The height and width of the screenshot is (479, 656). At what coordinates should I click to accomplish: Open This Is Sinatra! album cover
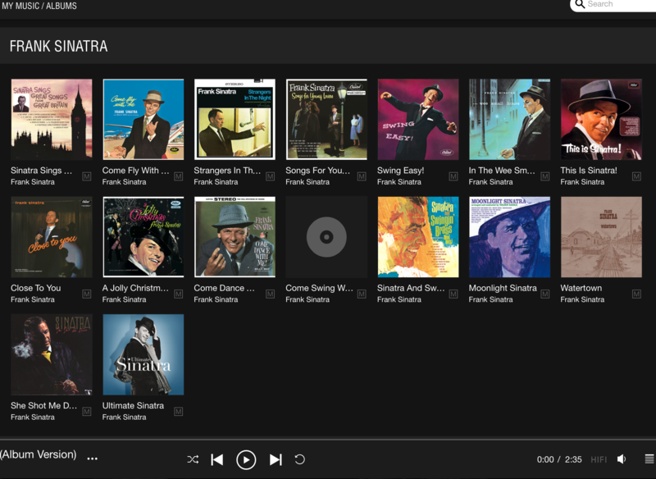(601, 119)
